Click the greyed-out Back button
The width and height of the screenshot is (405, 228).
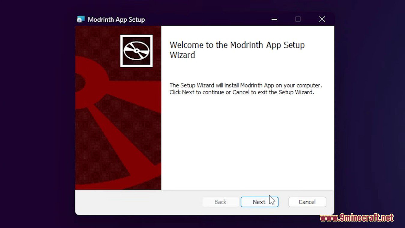pos(220,202)
